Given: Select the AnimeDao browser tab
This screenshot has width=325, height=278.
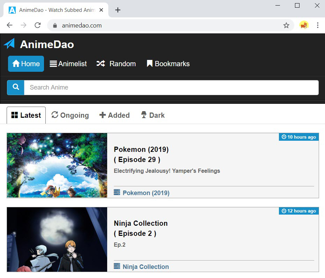Looking at the screenshot, I should (x=55, y=10).
